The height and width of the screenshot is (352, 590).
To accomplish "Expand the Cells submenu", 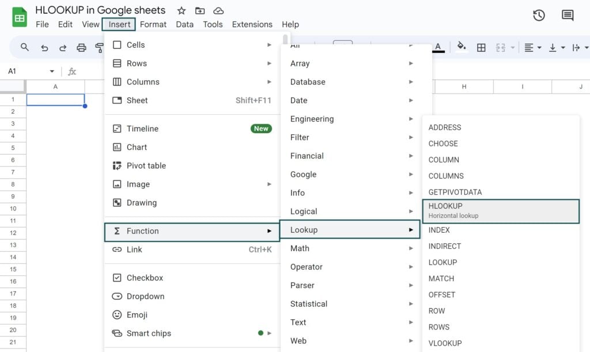I will click(x=192, y=45).
